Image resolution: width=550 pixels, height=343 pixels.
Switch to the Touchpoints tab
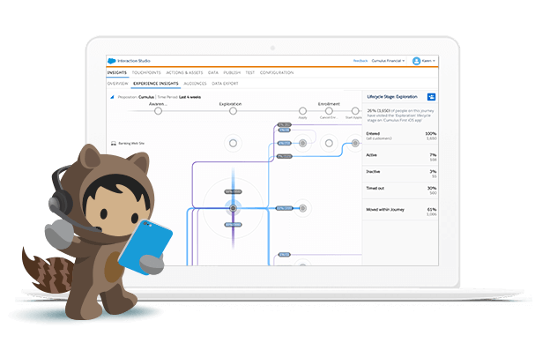(x=146, y=72)
